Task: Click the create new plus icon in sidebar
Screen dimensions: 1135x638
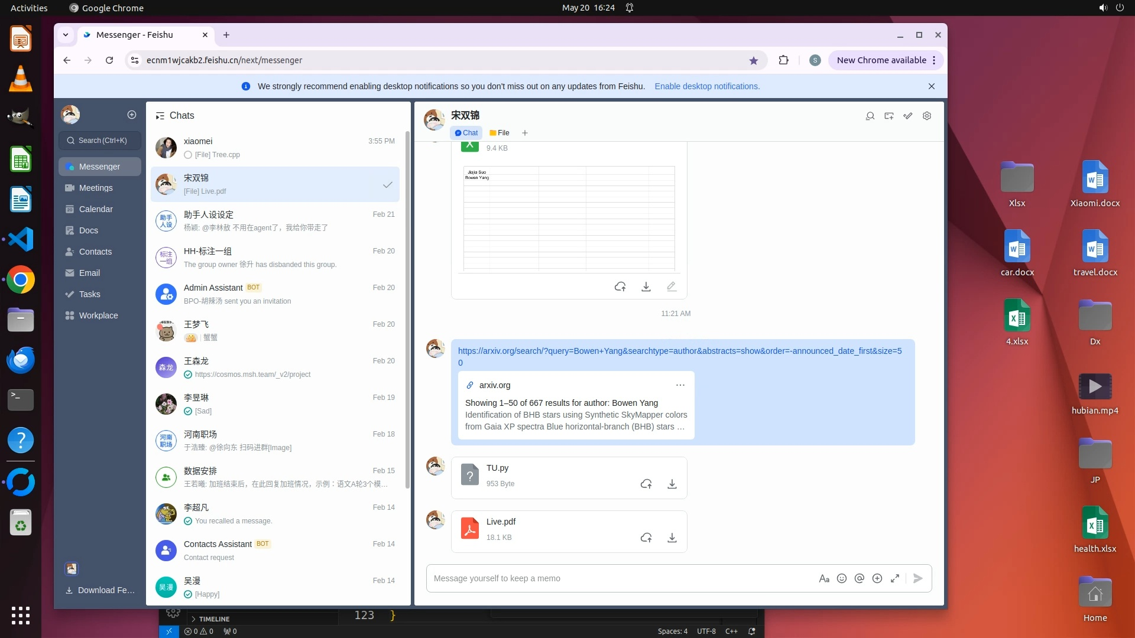Action: [132, 115]
